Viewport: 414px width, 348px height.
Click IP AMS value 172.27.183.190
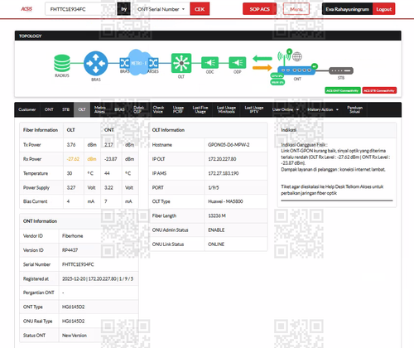tap(224, 173)
